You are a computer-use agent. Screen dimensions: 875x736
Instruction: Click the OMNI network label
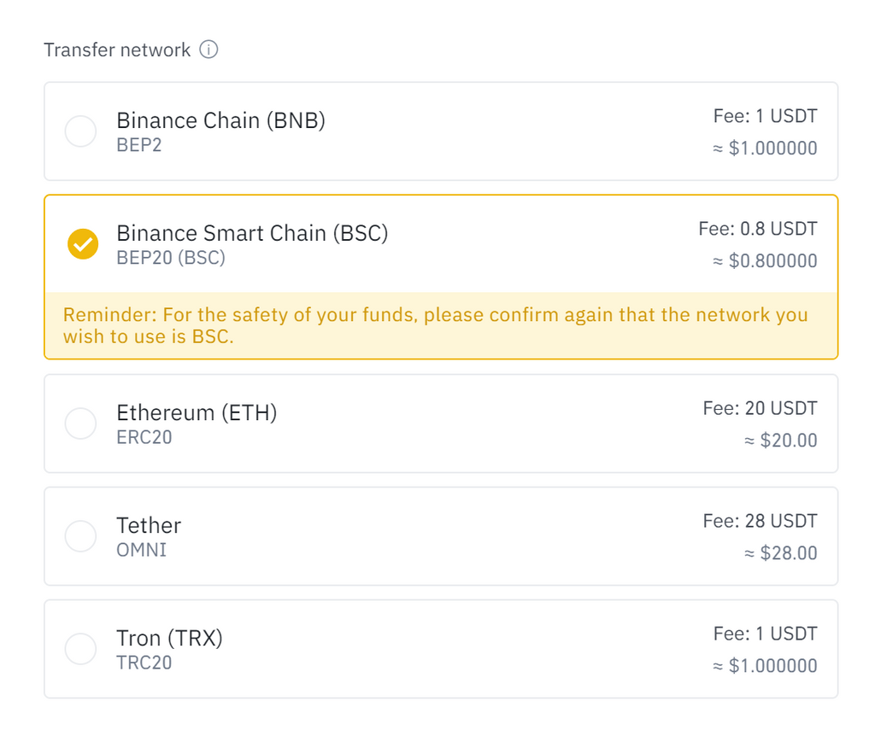pos(141,550)
